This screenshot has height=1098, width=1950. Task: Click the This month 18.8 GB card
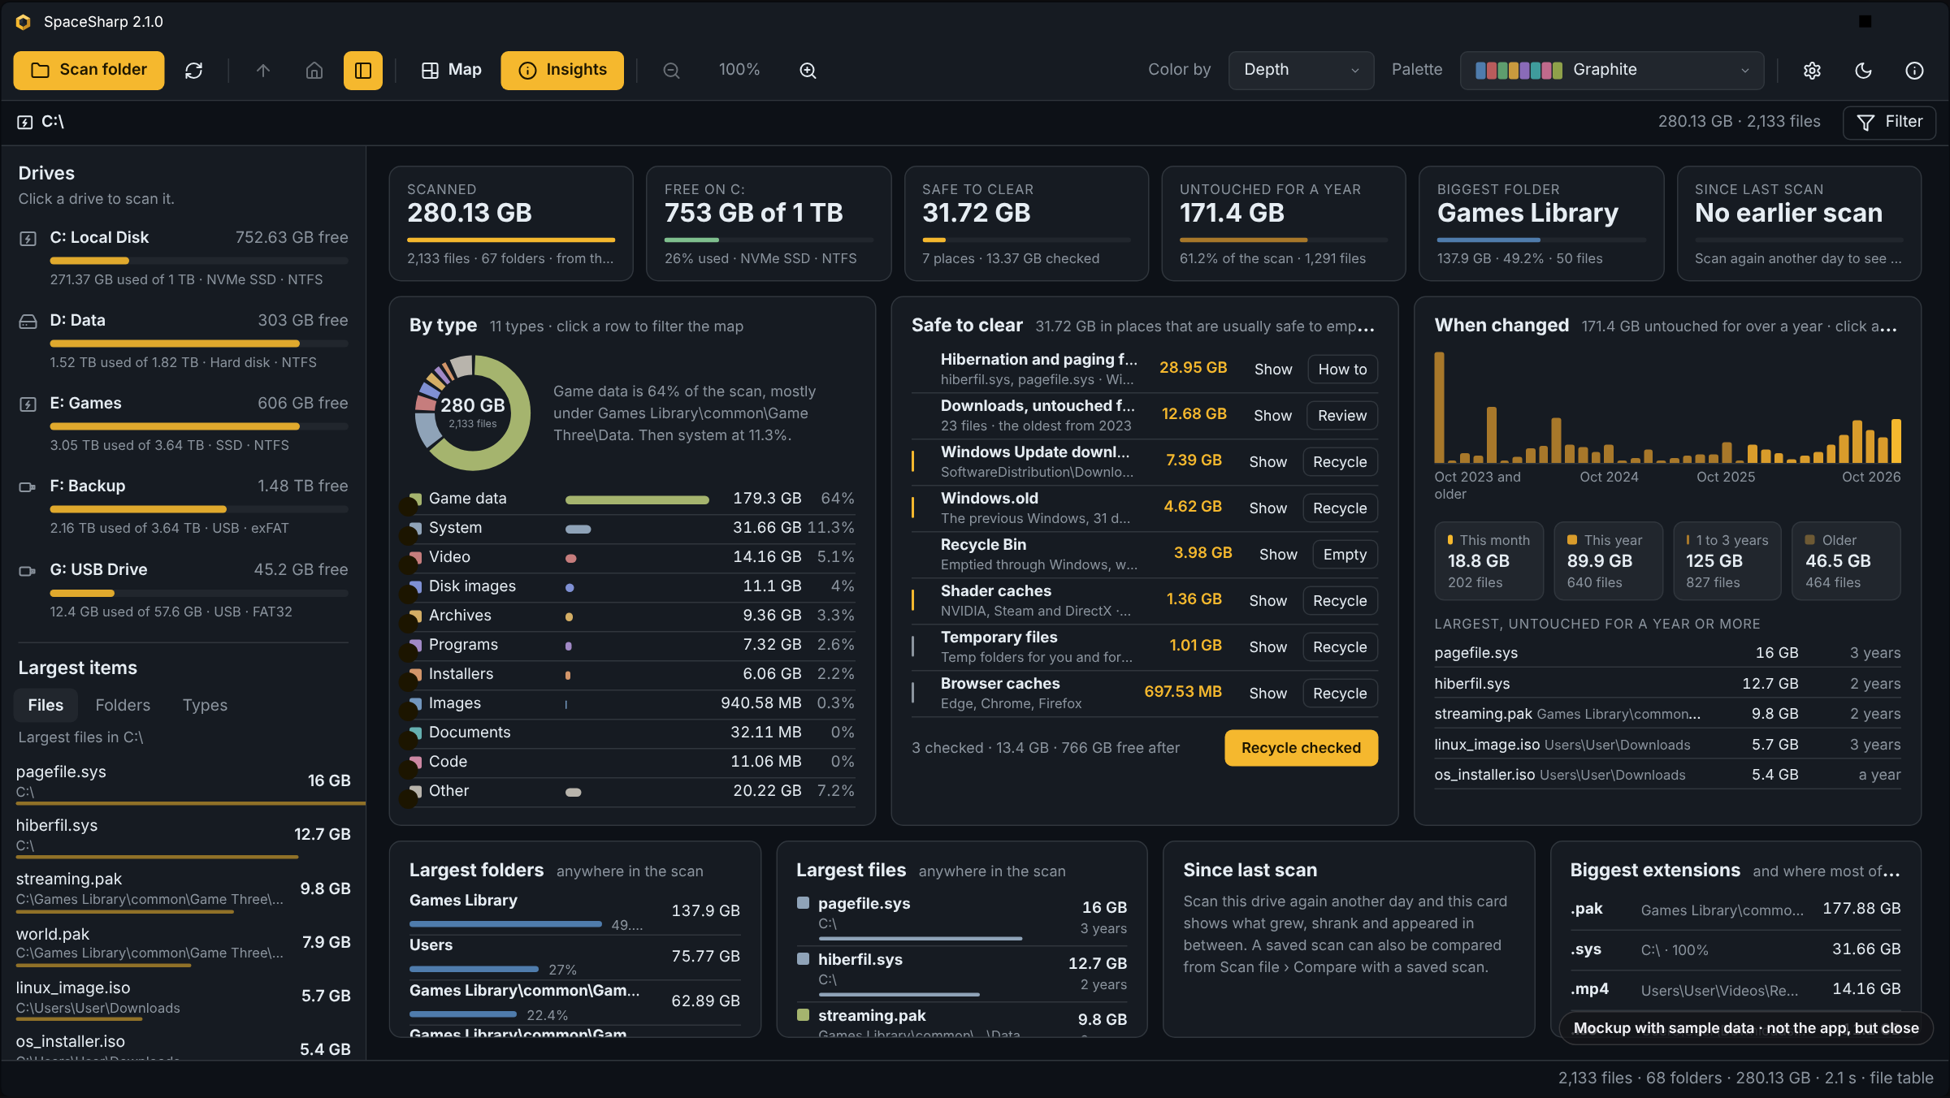tap(1488, 561)
